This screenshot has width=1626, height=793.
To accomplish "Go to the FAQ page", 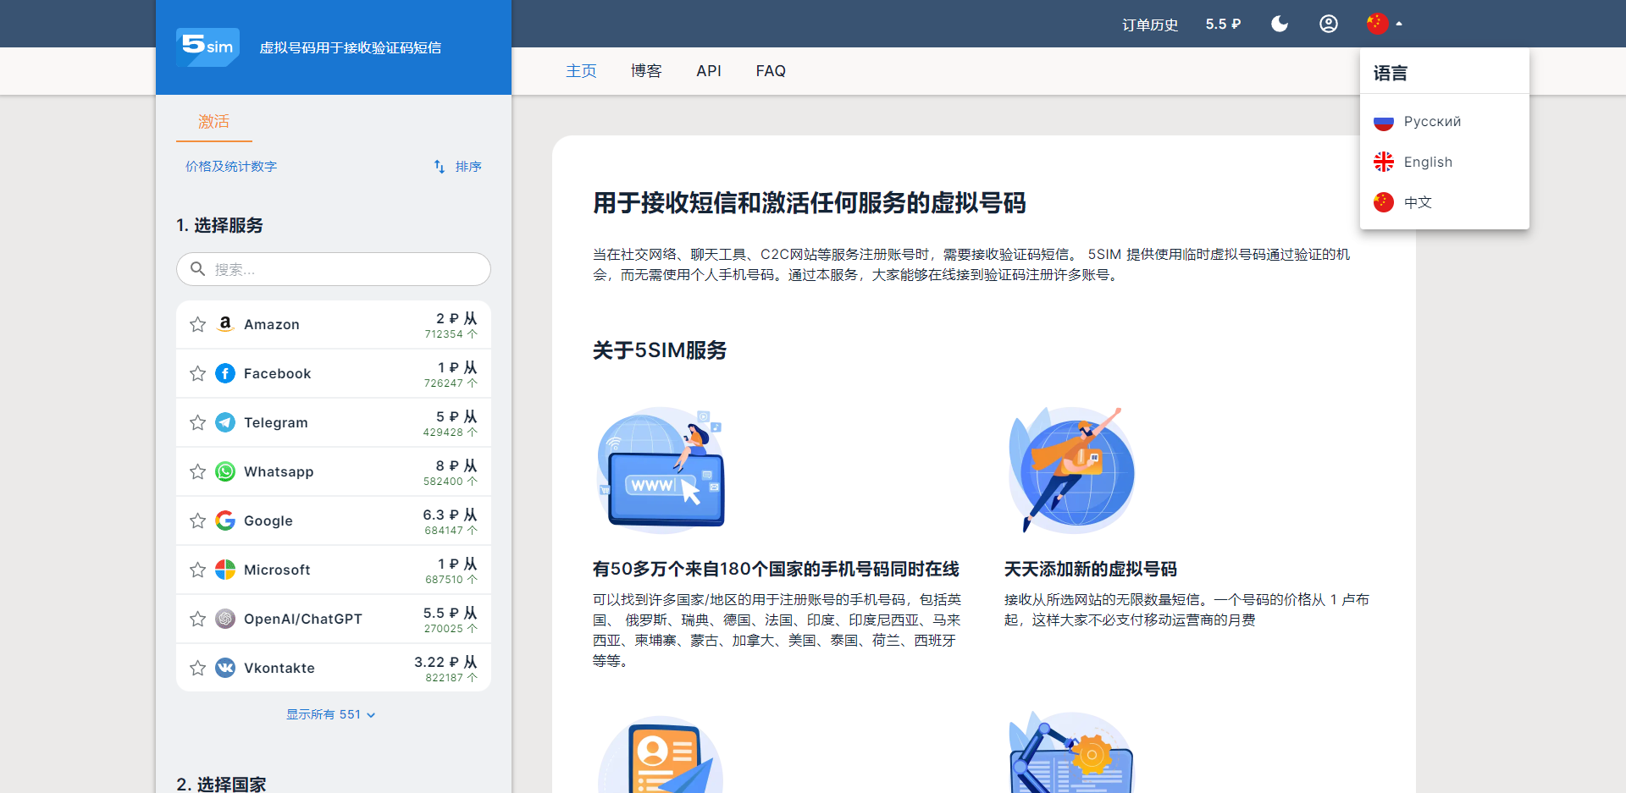I will coord(771,71).
